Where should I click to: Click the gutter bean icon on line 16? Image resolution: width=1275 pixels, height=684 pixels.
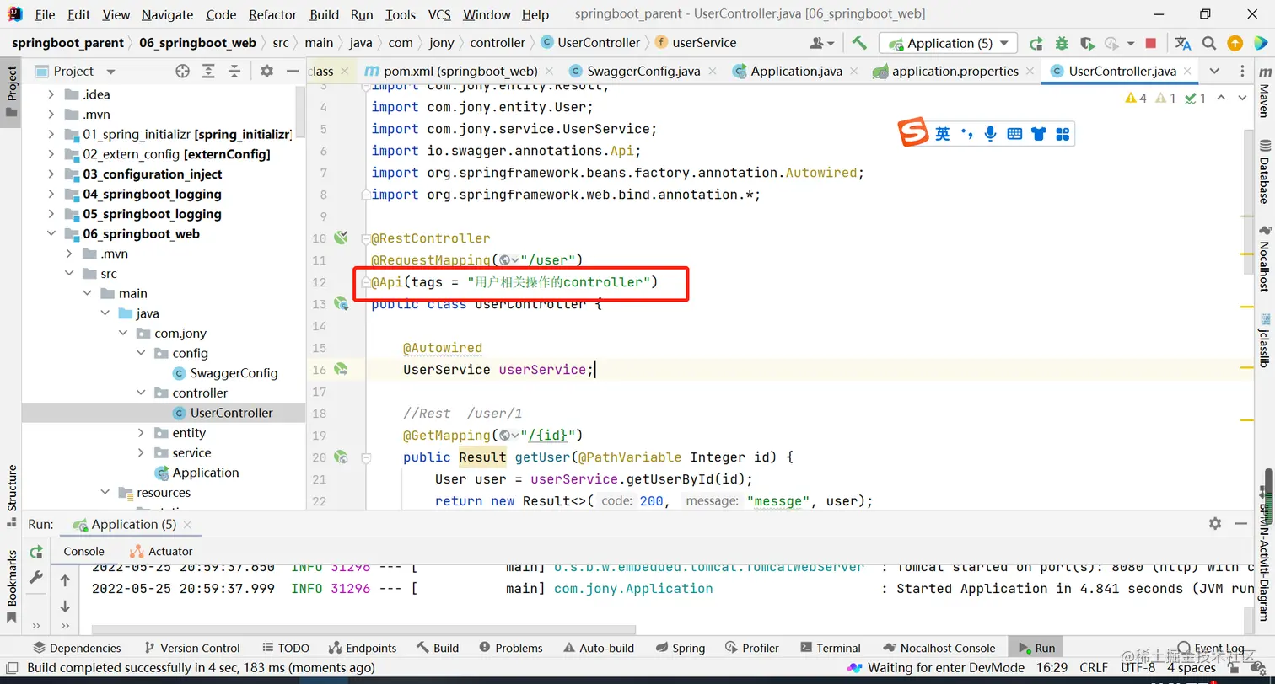(341, 369)
